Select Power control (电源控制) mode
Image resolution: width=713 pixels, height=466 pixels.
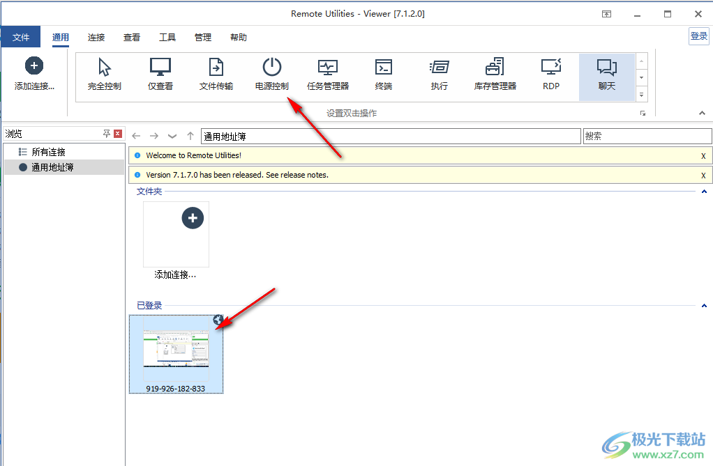(272, 75)
